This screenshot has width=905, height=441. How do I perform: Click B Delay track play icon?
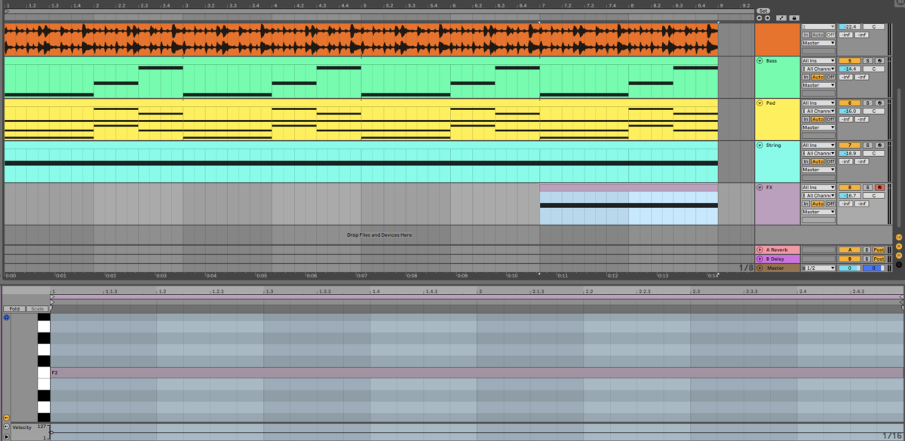(759, 259)
